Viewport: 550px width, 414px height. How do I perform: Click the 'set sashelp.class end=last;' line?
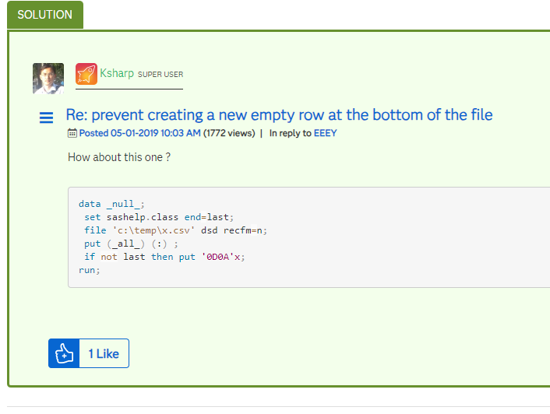click(x=159, y=217)
